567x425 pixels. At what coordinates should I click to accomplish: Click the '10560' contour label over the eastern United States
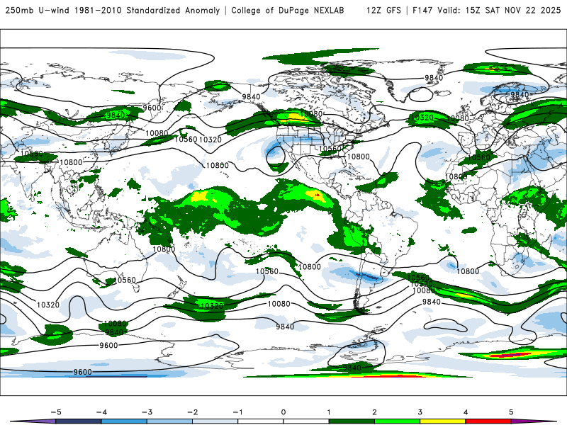point(330,149)
